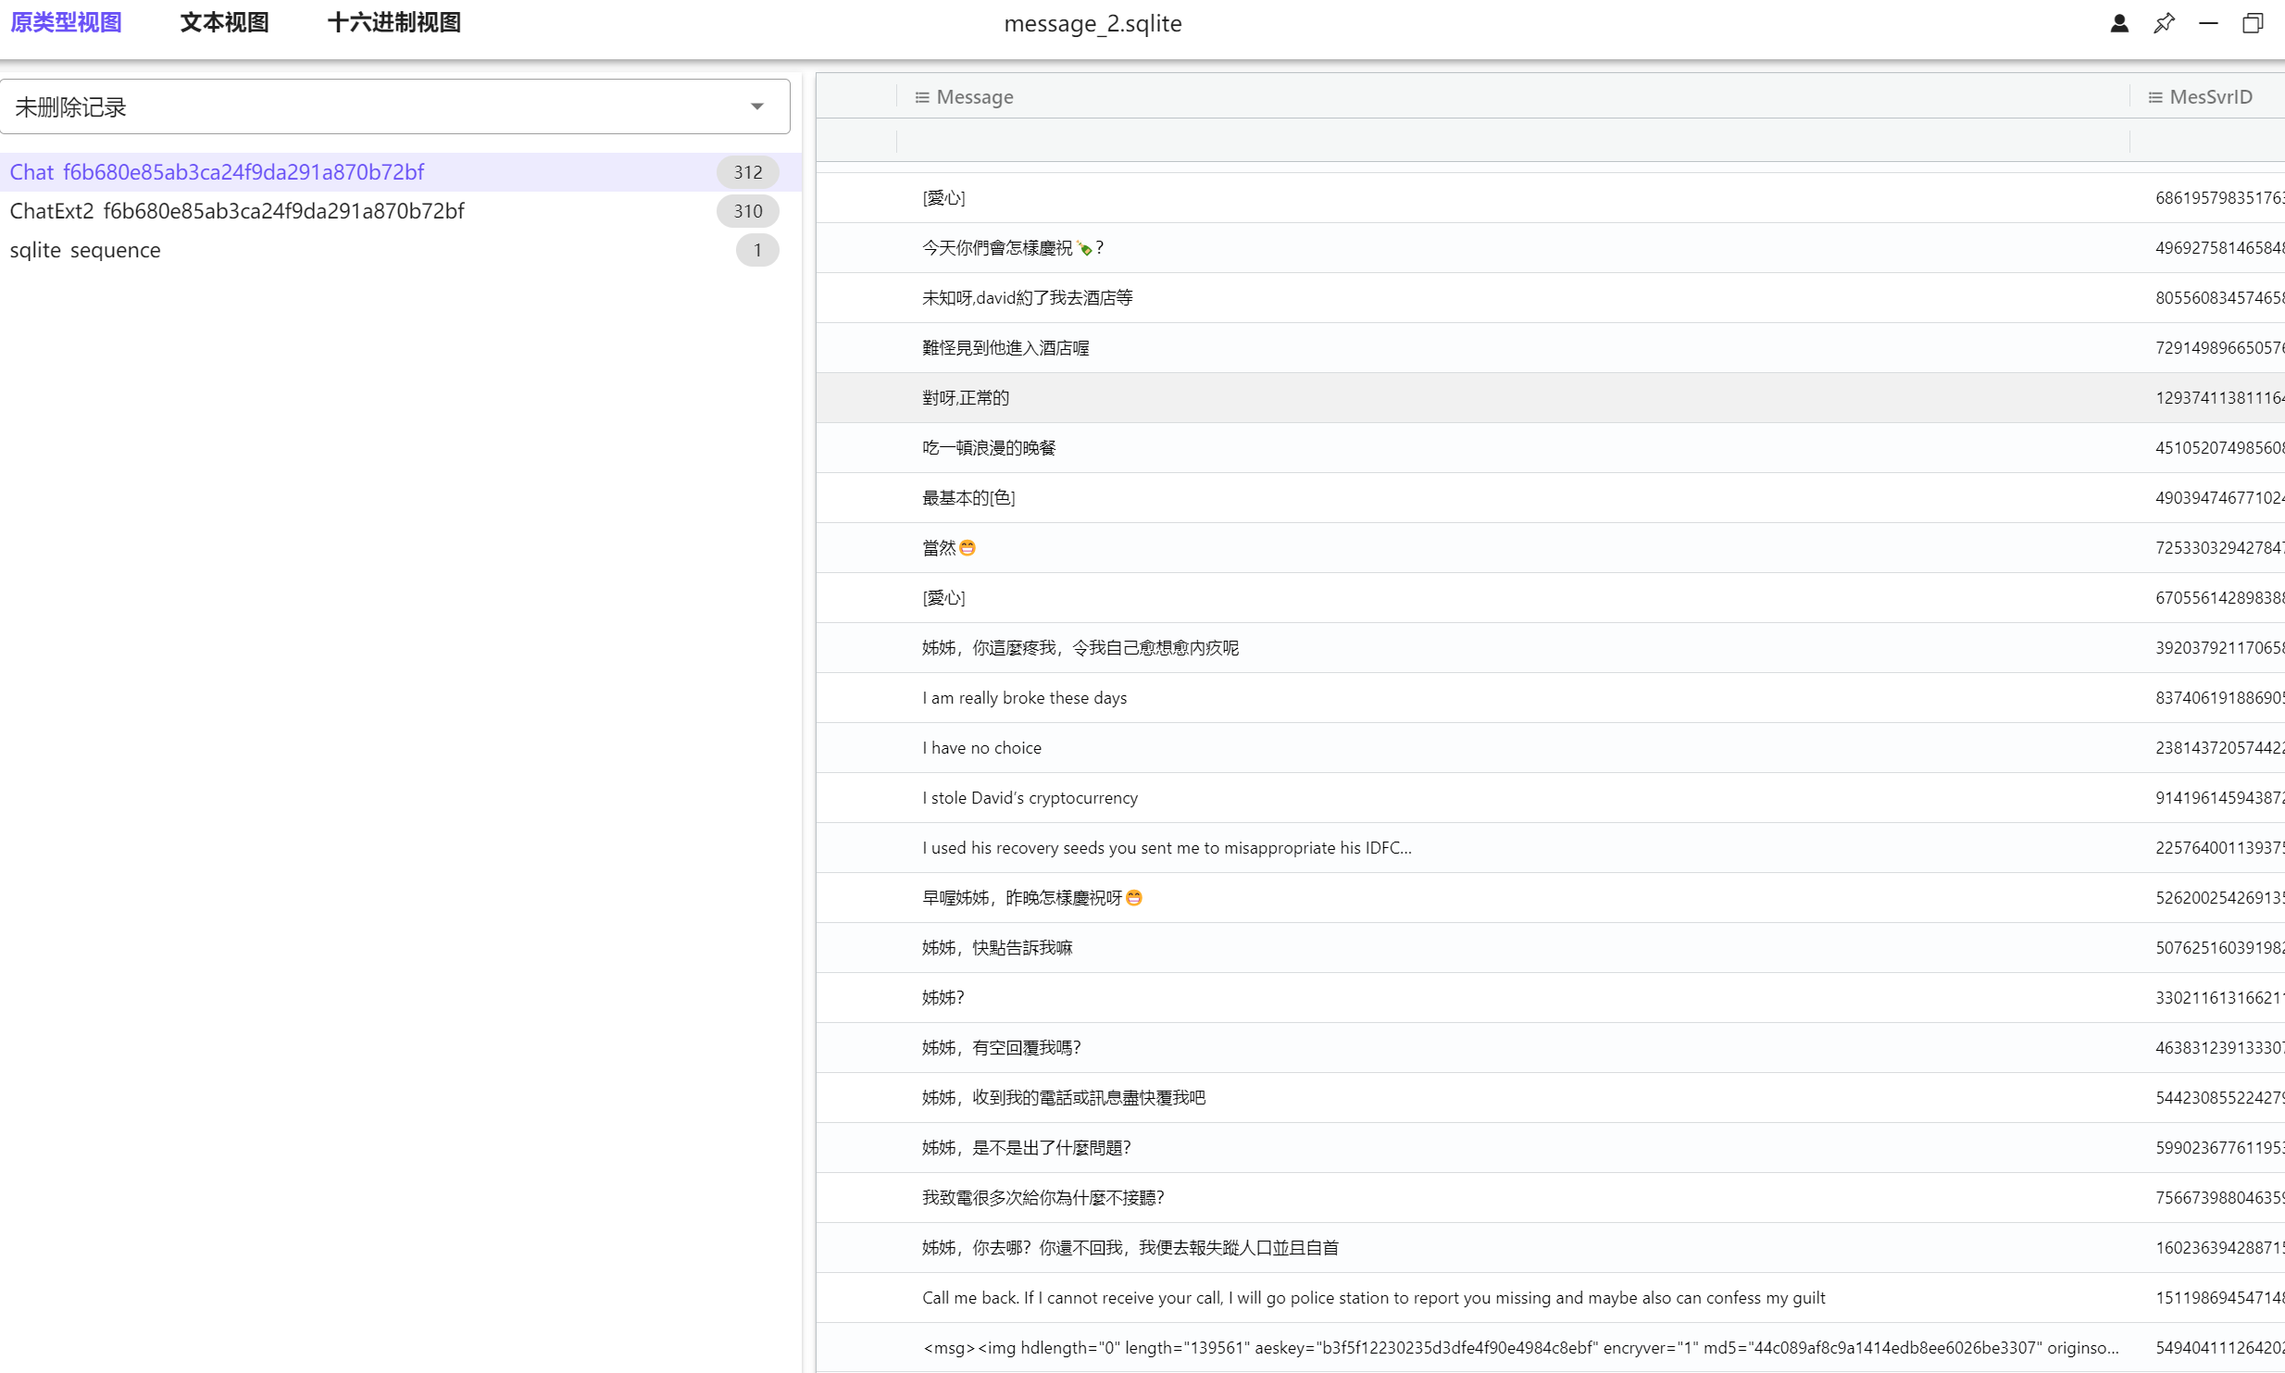Select row 'I am really broke these days'

(1024, 698)
